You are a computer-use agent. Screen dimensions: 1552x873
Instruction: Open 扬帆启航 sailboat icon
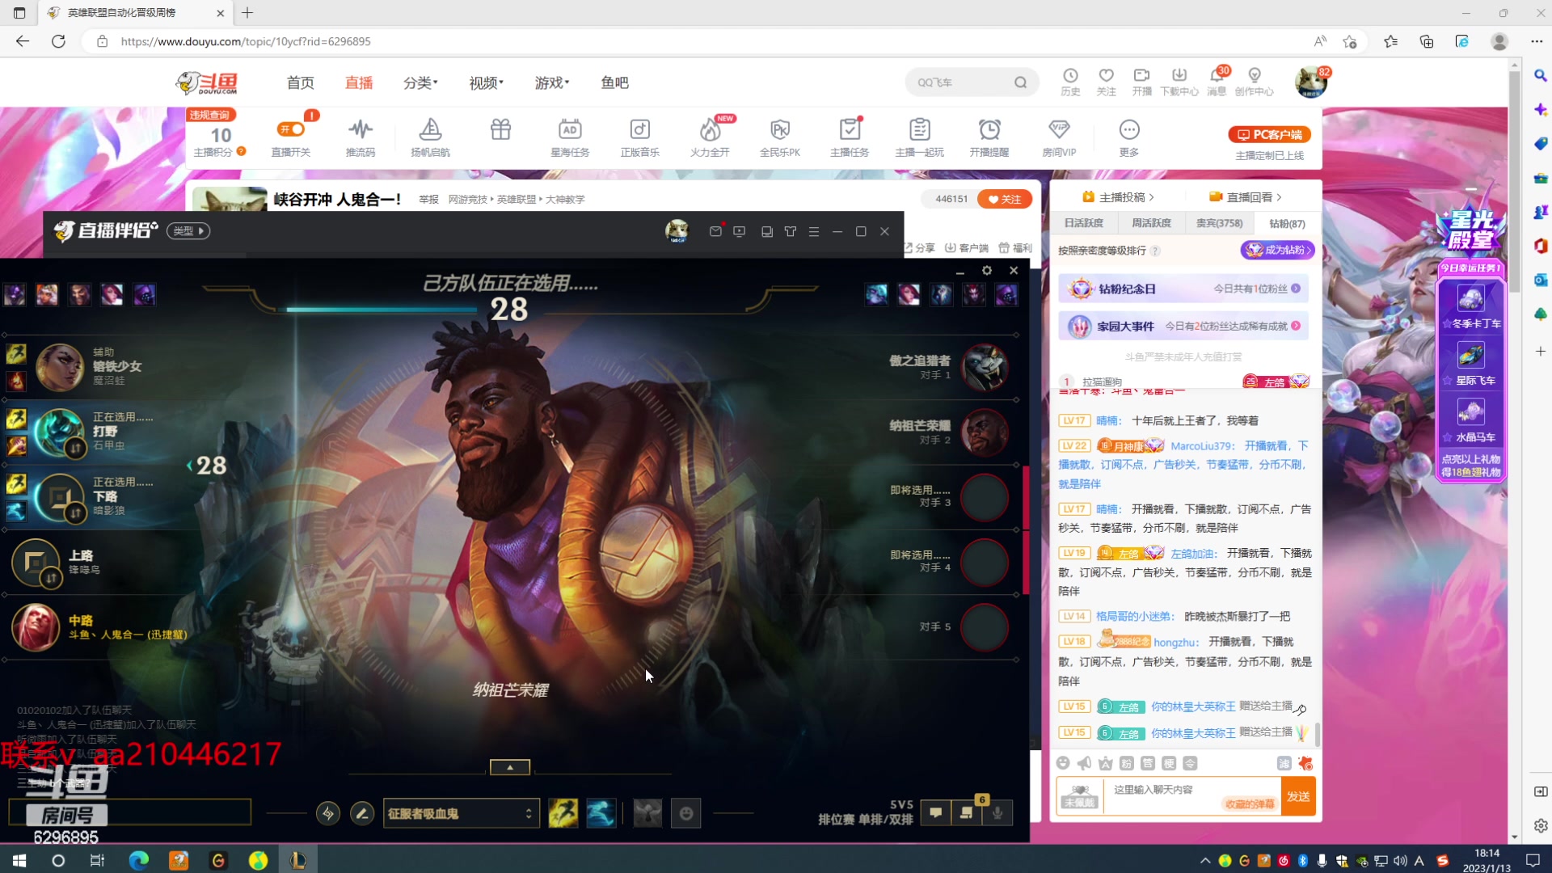[x=430, y=129]
